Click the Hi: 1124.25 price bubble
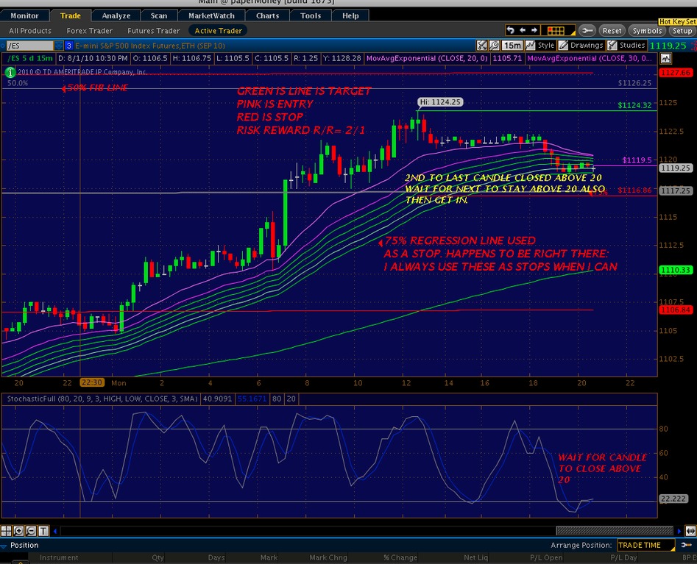Viewport: 697px width, 564px height. 440,102
